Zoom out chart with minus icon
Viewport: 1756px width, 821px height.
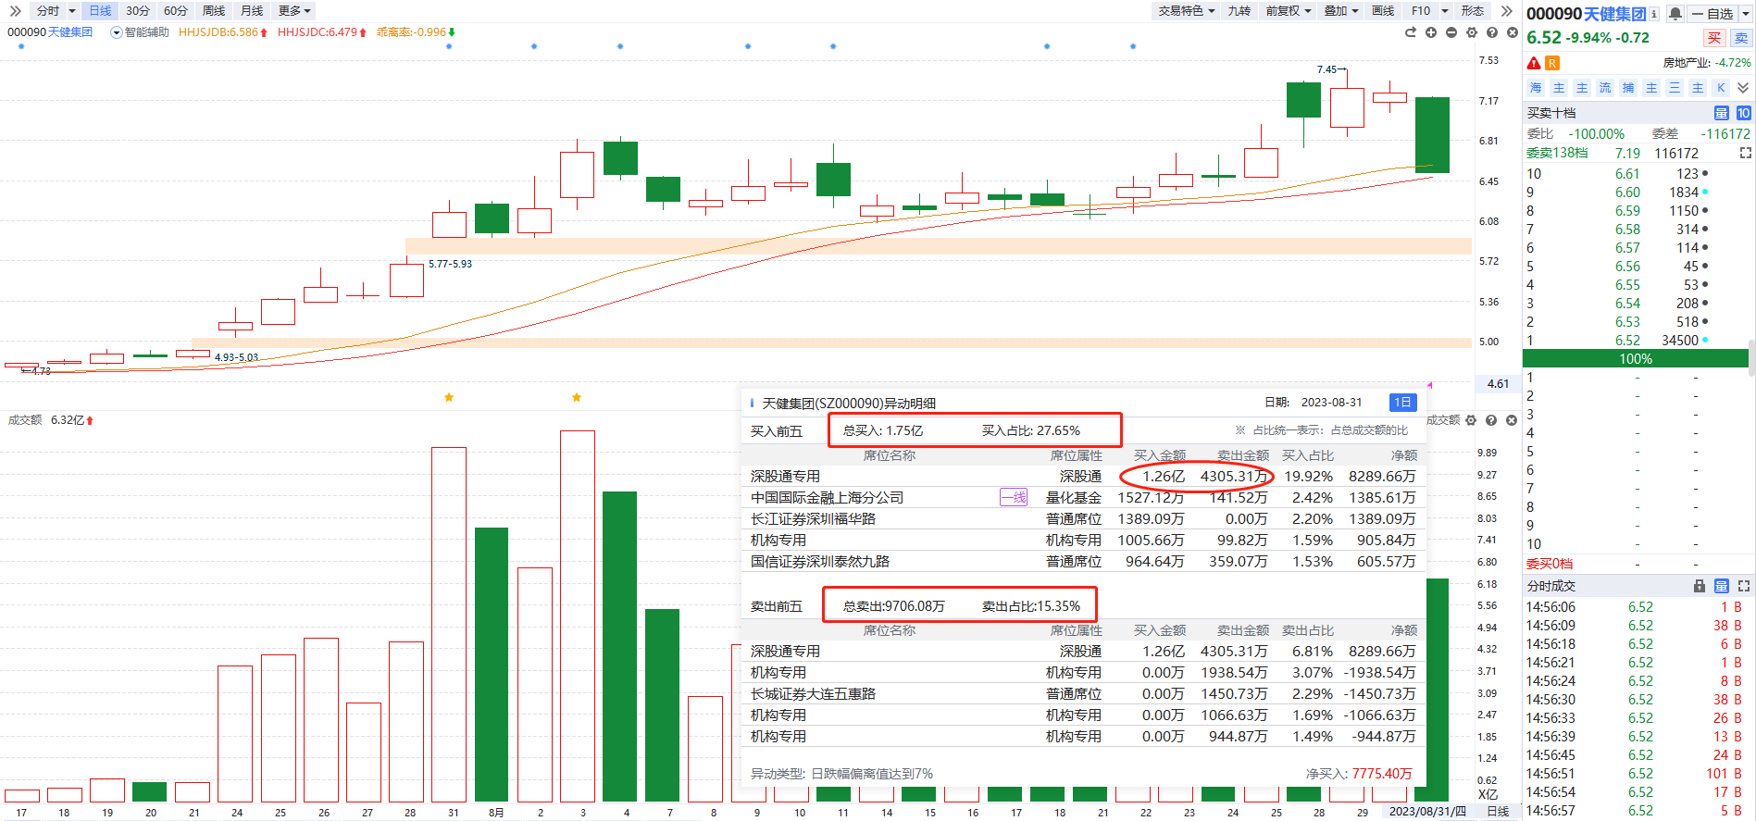(x=1451, y=32)
